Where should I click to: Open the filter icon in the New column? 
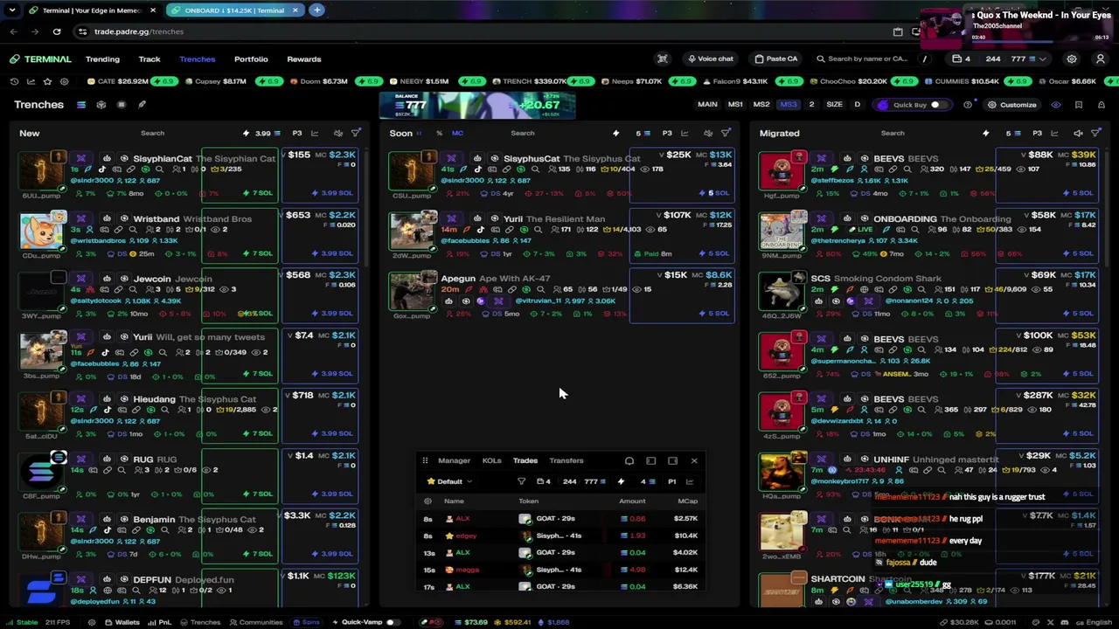point(356,134)
